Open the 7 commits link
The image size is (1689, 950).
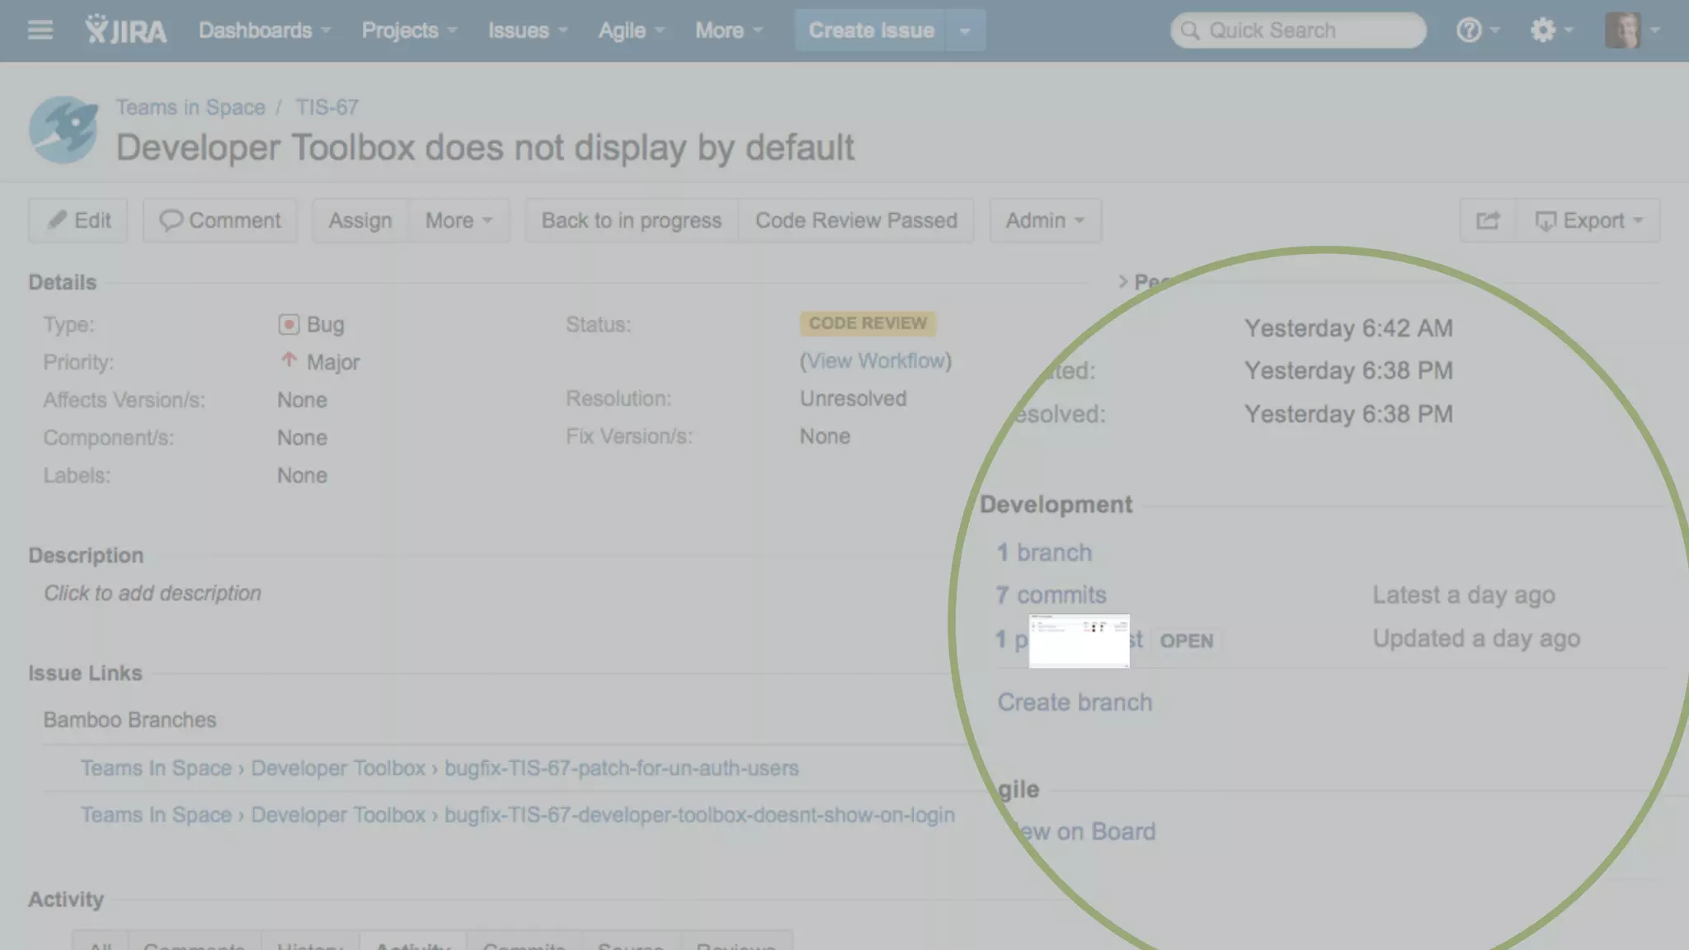click(1051, 595)
